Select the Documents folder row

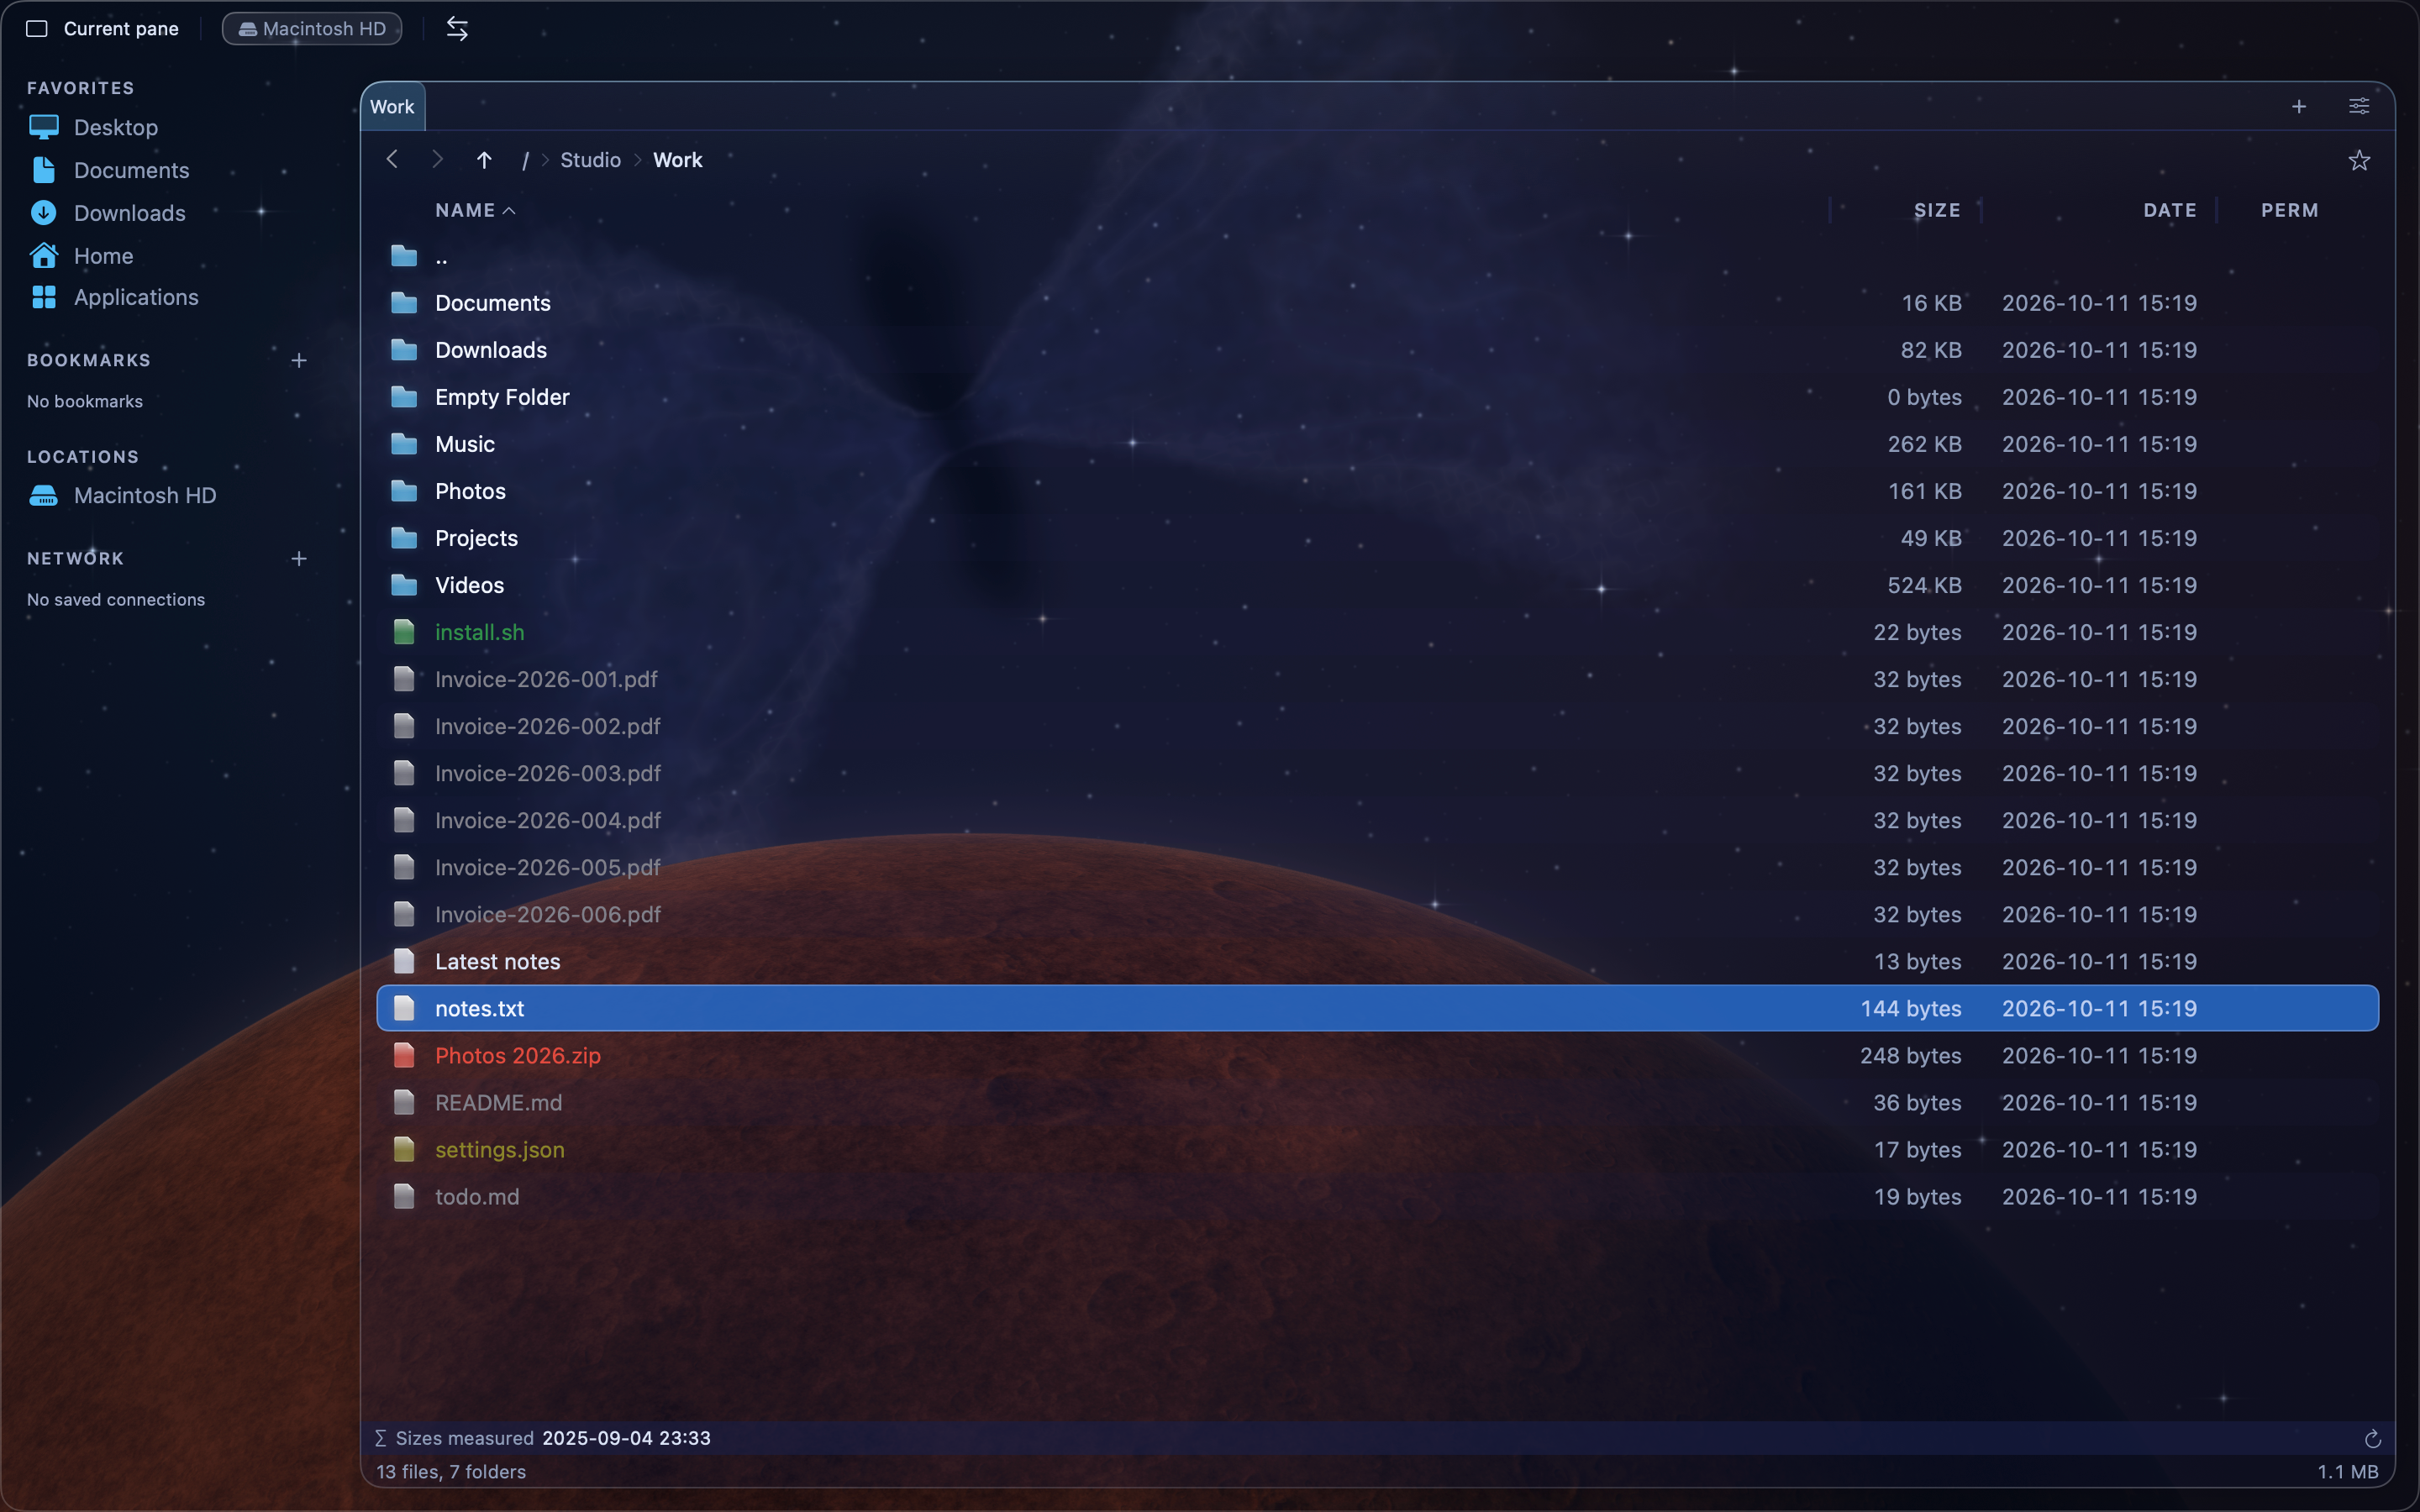click(1377, 303)
